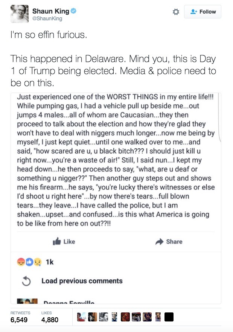Click the Deanna Fonville commenter avatar
The width and height of the screenshot is (233, 332).
click(x=27, y=301)
